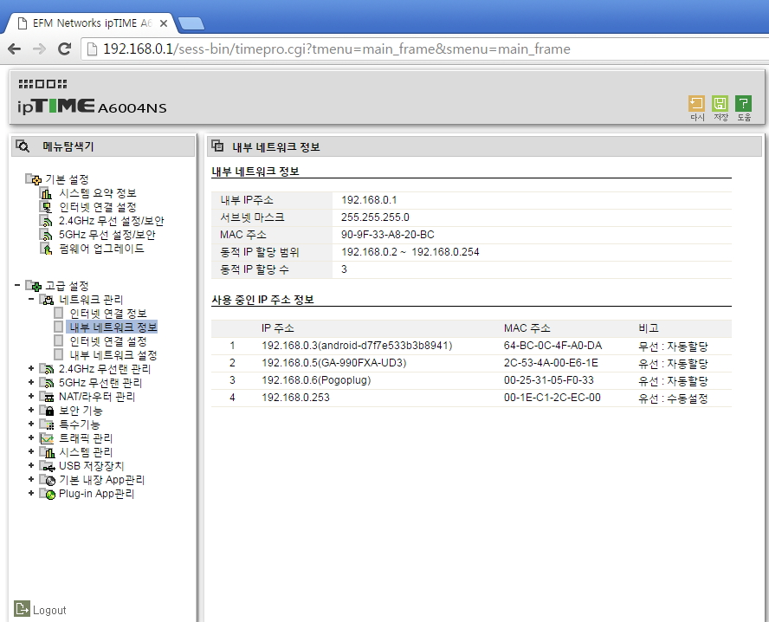Click IP address 192.168.0.3(android-d7f7e533b3b8941)
This screenshot has width=769, height=622.
pyautogui.click(x=357, y=346)
